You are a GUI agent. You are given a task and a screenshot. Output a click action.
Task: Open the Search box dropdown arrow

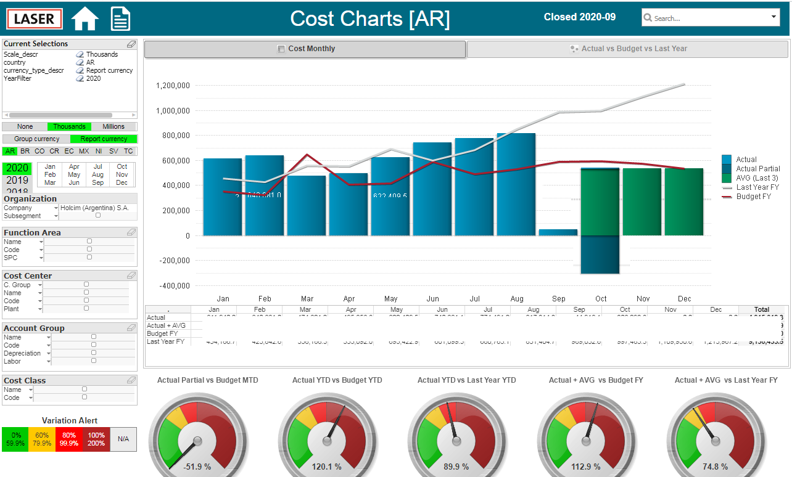pos(775,17)
